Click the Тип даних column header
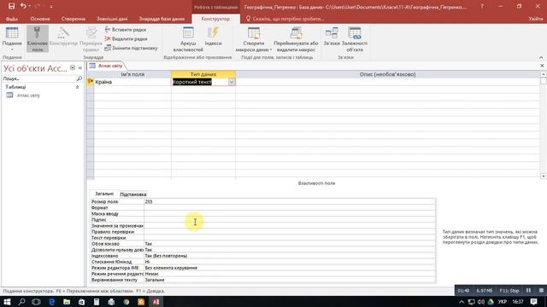547x307 pixels. 203,74
